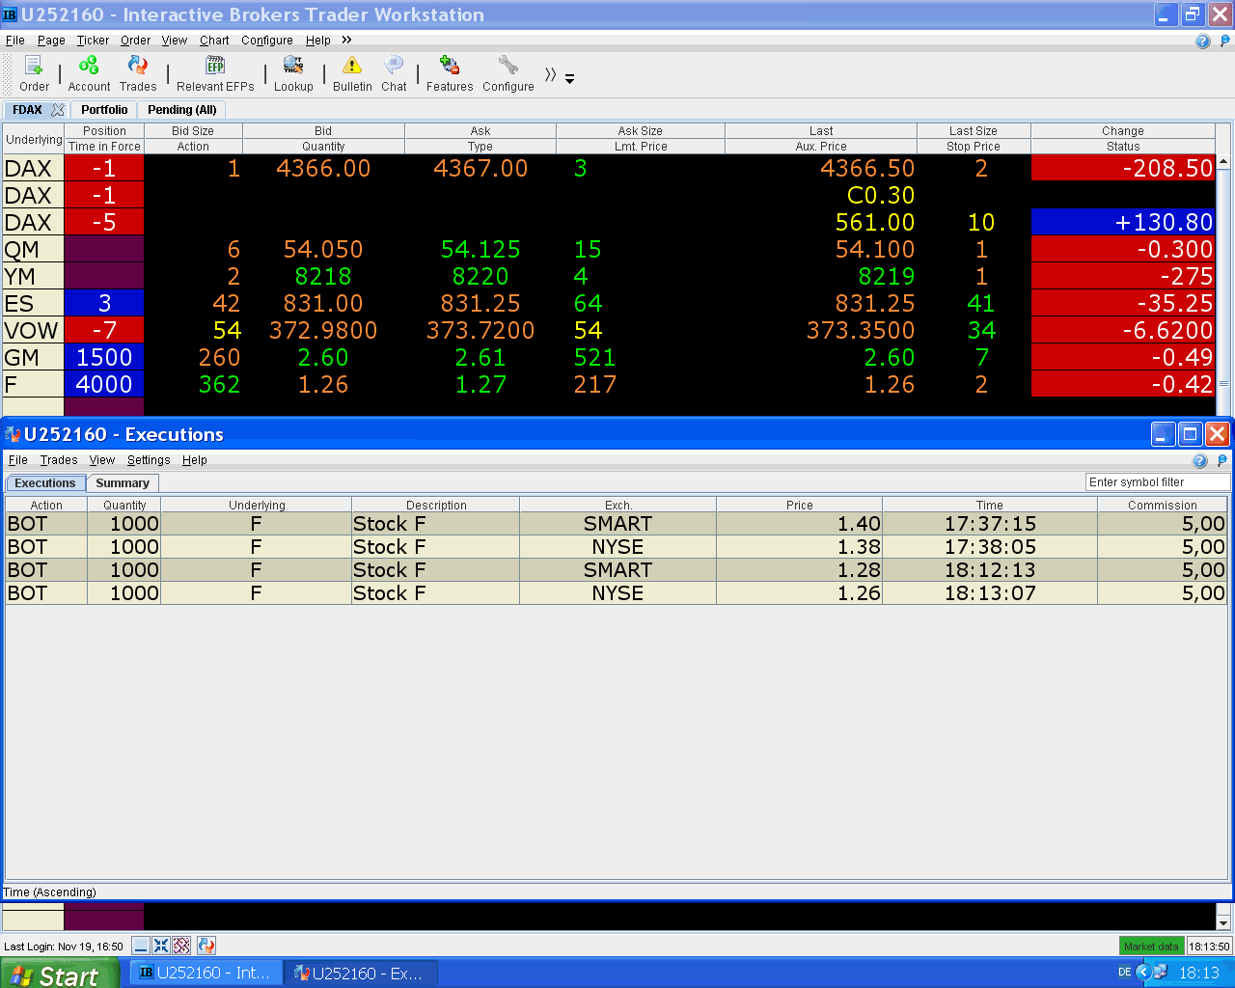Open the Ticker menu
The image size is (1235, 988).
93,41
